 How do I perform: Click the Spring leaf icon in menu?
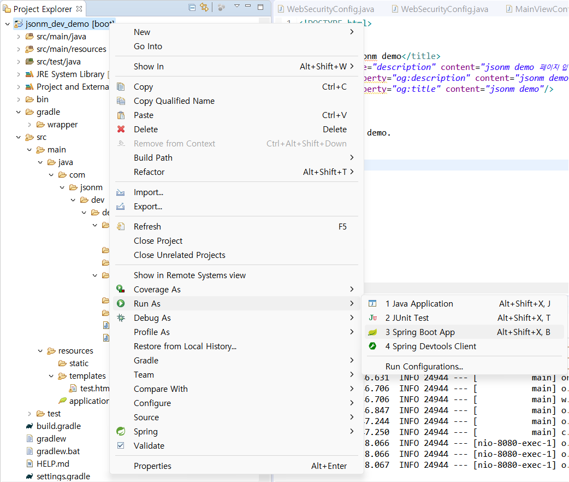[121, 432]
